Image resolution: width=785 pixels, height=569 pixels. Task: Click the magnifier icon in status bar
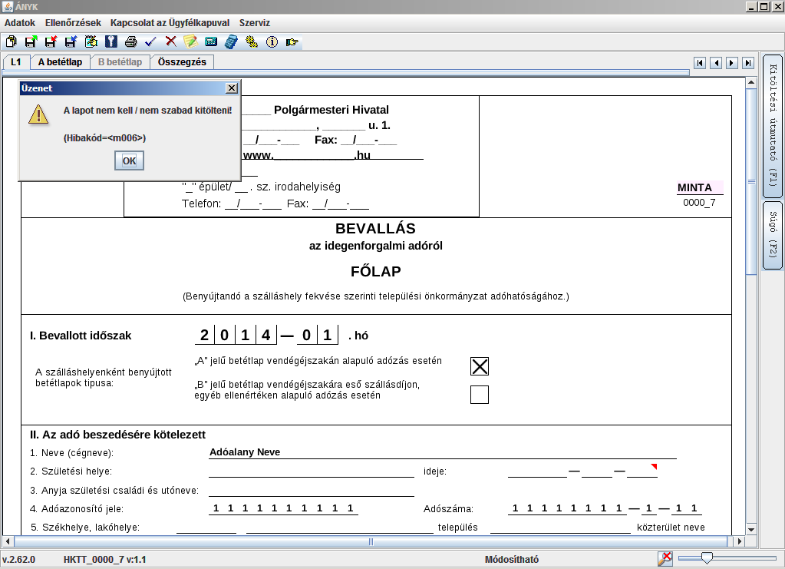(x=665, y=558)
